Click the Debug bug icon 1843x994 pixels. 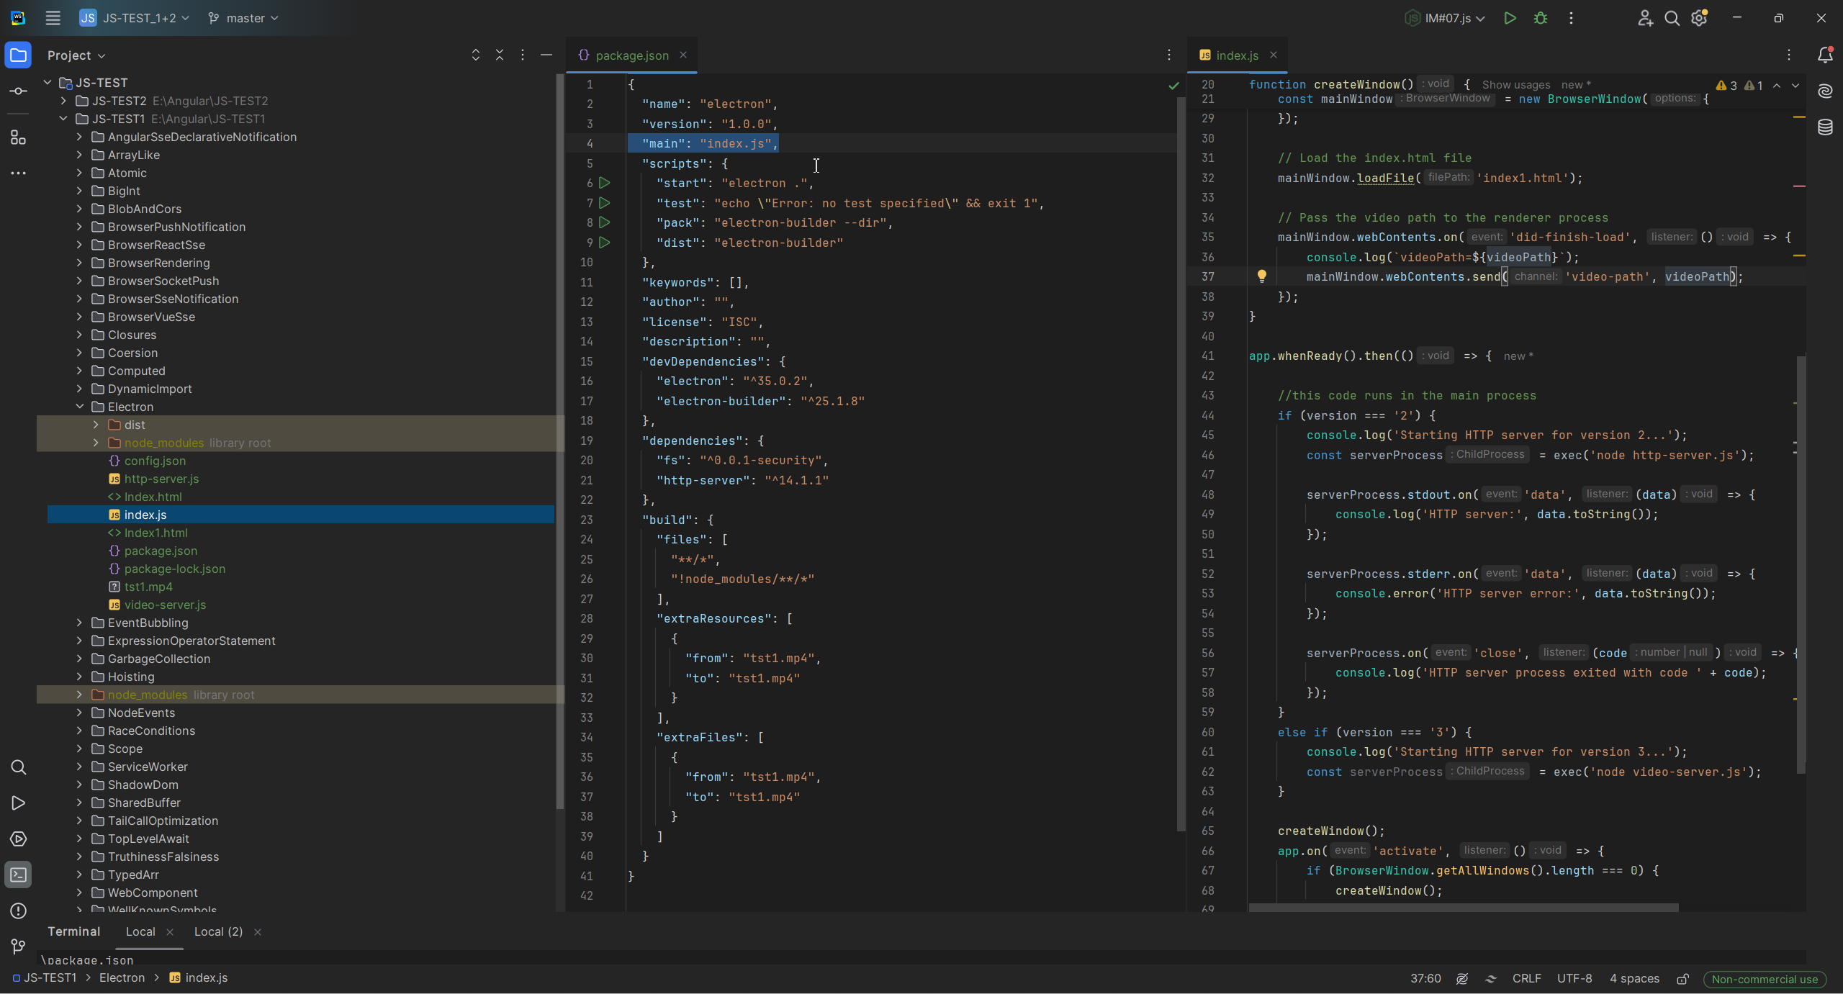pyautogui.click(x=1541, y=19)
